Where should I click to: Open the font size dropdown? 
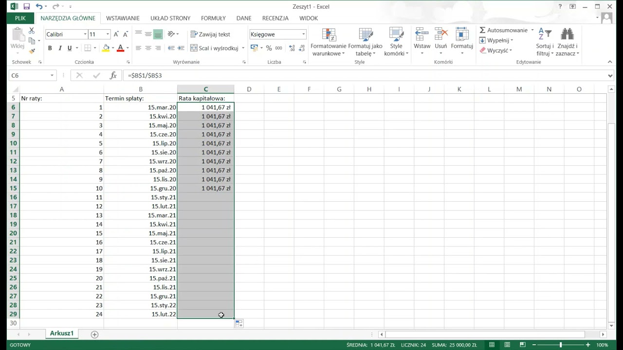pos(108,35)
